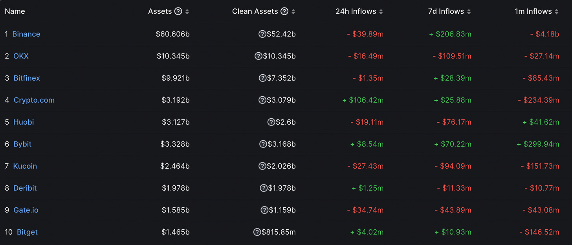Open the OKX exchange link
The image size is (572, 245).
(x=21, y=56)
